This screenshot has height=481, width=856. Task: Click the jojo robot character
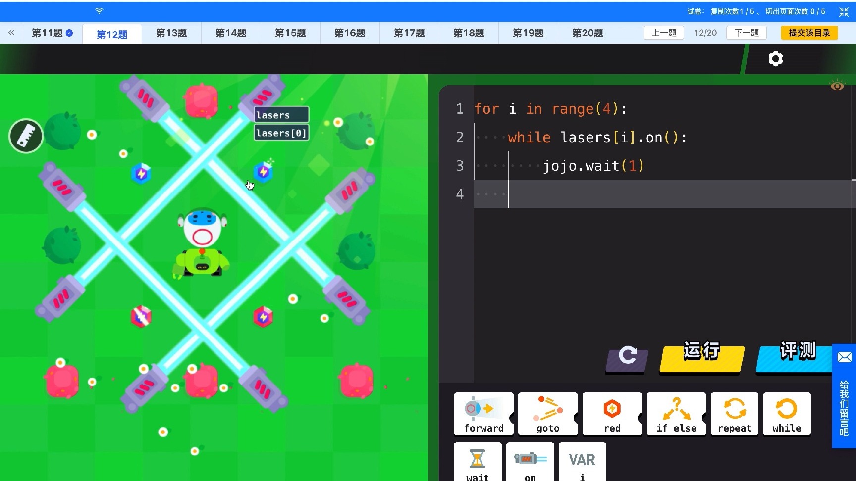202,242
